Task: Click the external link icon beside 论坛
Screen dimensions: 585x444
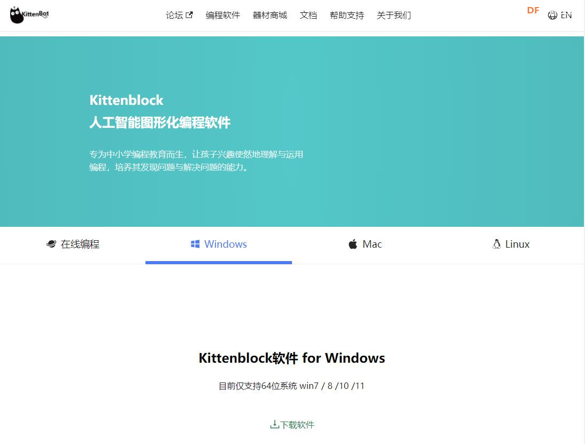Action: (189, 15)
